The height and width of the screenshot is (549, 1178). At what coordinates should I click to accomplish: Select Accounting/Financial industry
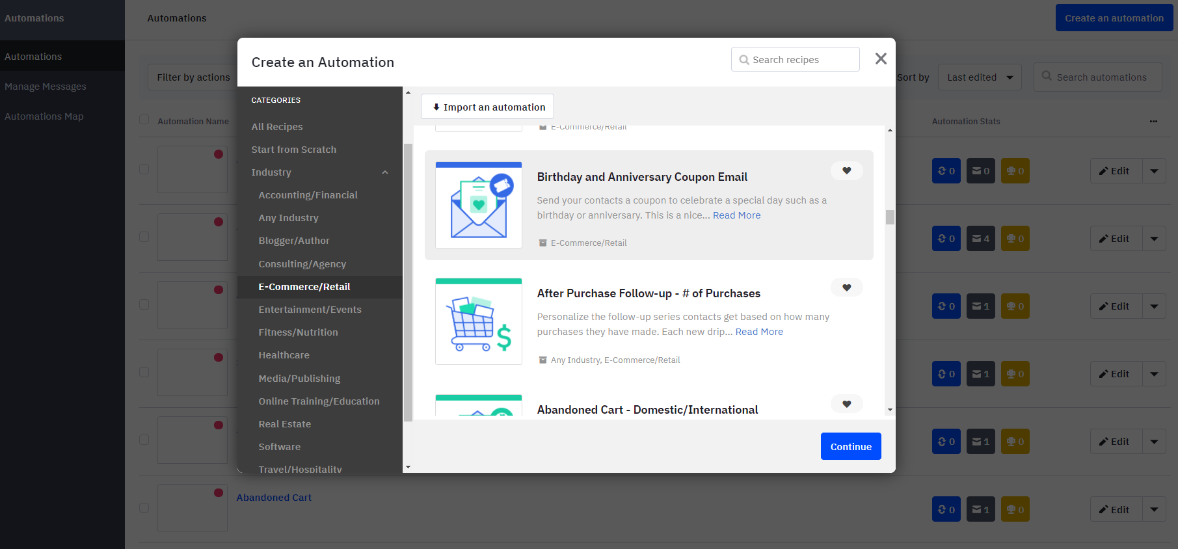308,195
